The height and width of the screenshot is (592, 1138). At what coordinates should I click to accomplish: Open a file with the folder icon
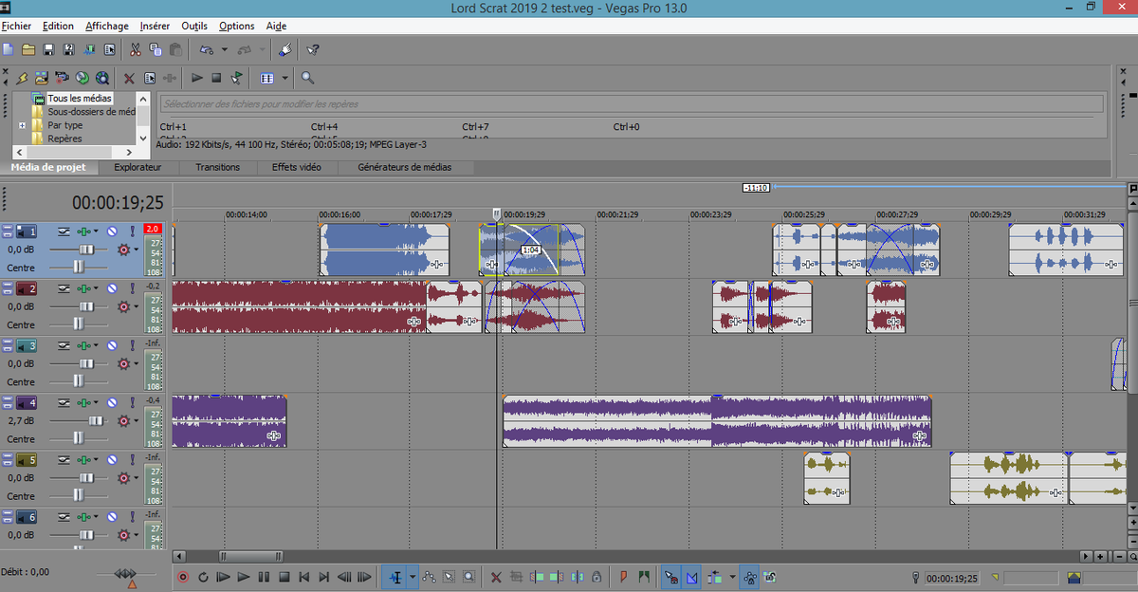pos(28,49)
